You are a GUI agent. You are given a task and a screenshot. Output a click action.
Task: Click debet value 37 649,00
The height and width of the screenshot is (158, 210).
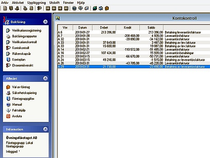[109, 43]
